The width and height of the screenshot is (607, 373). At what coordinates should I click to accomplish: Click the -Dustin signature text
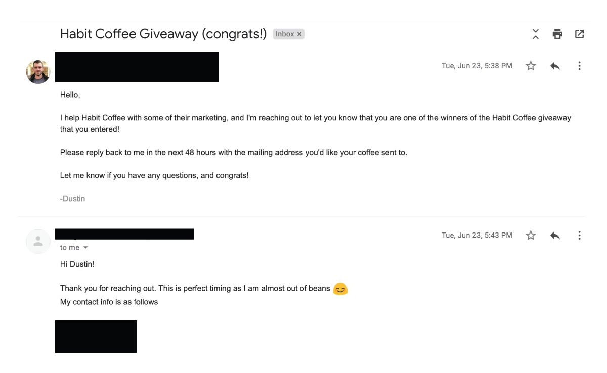tap(72, 199)
